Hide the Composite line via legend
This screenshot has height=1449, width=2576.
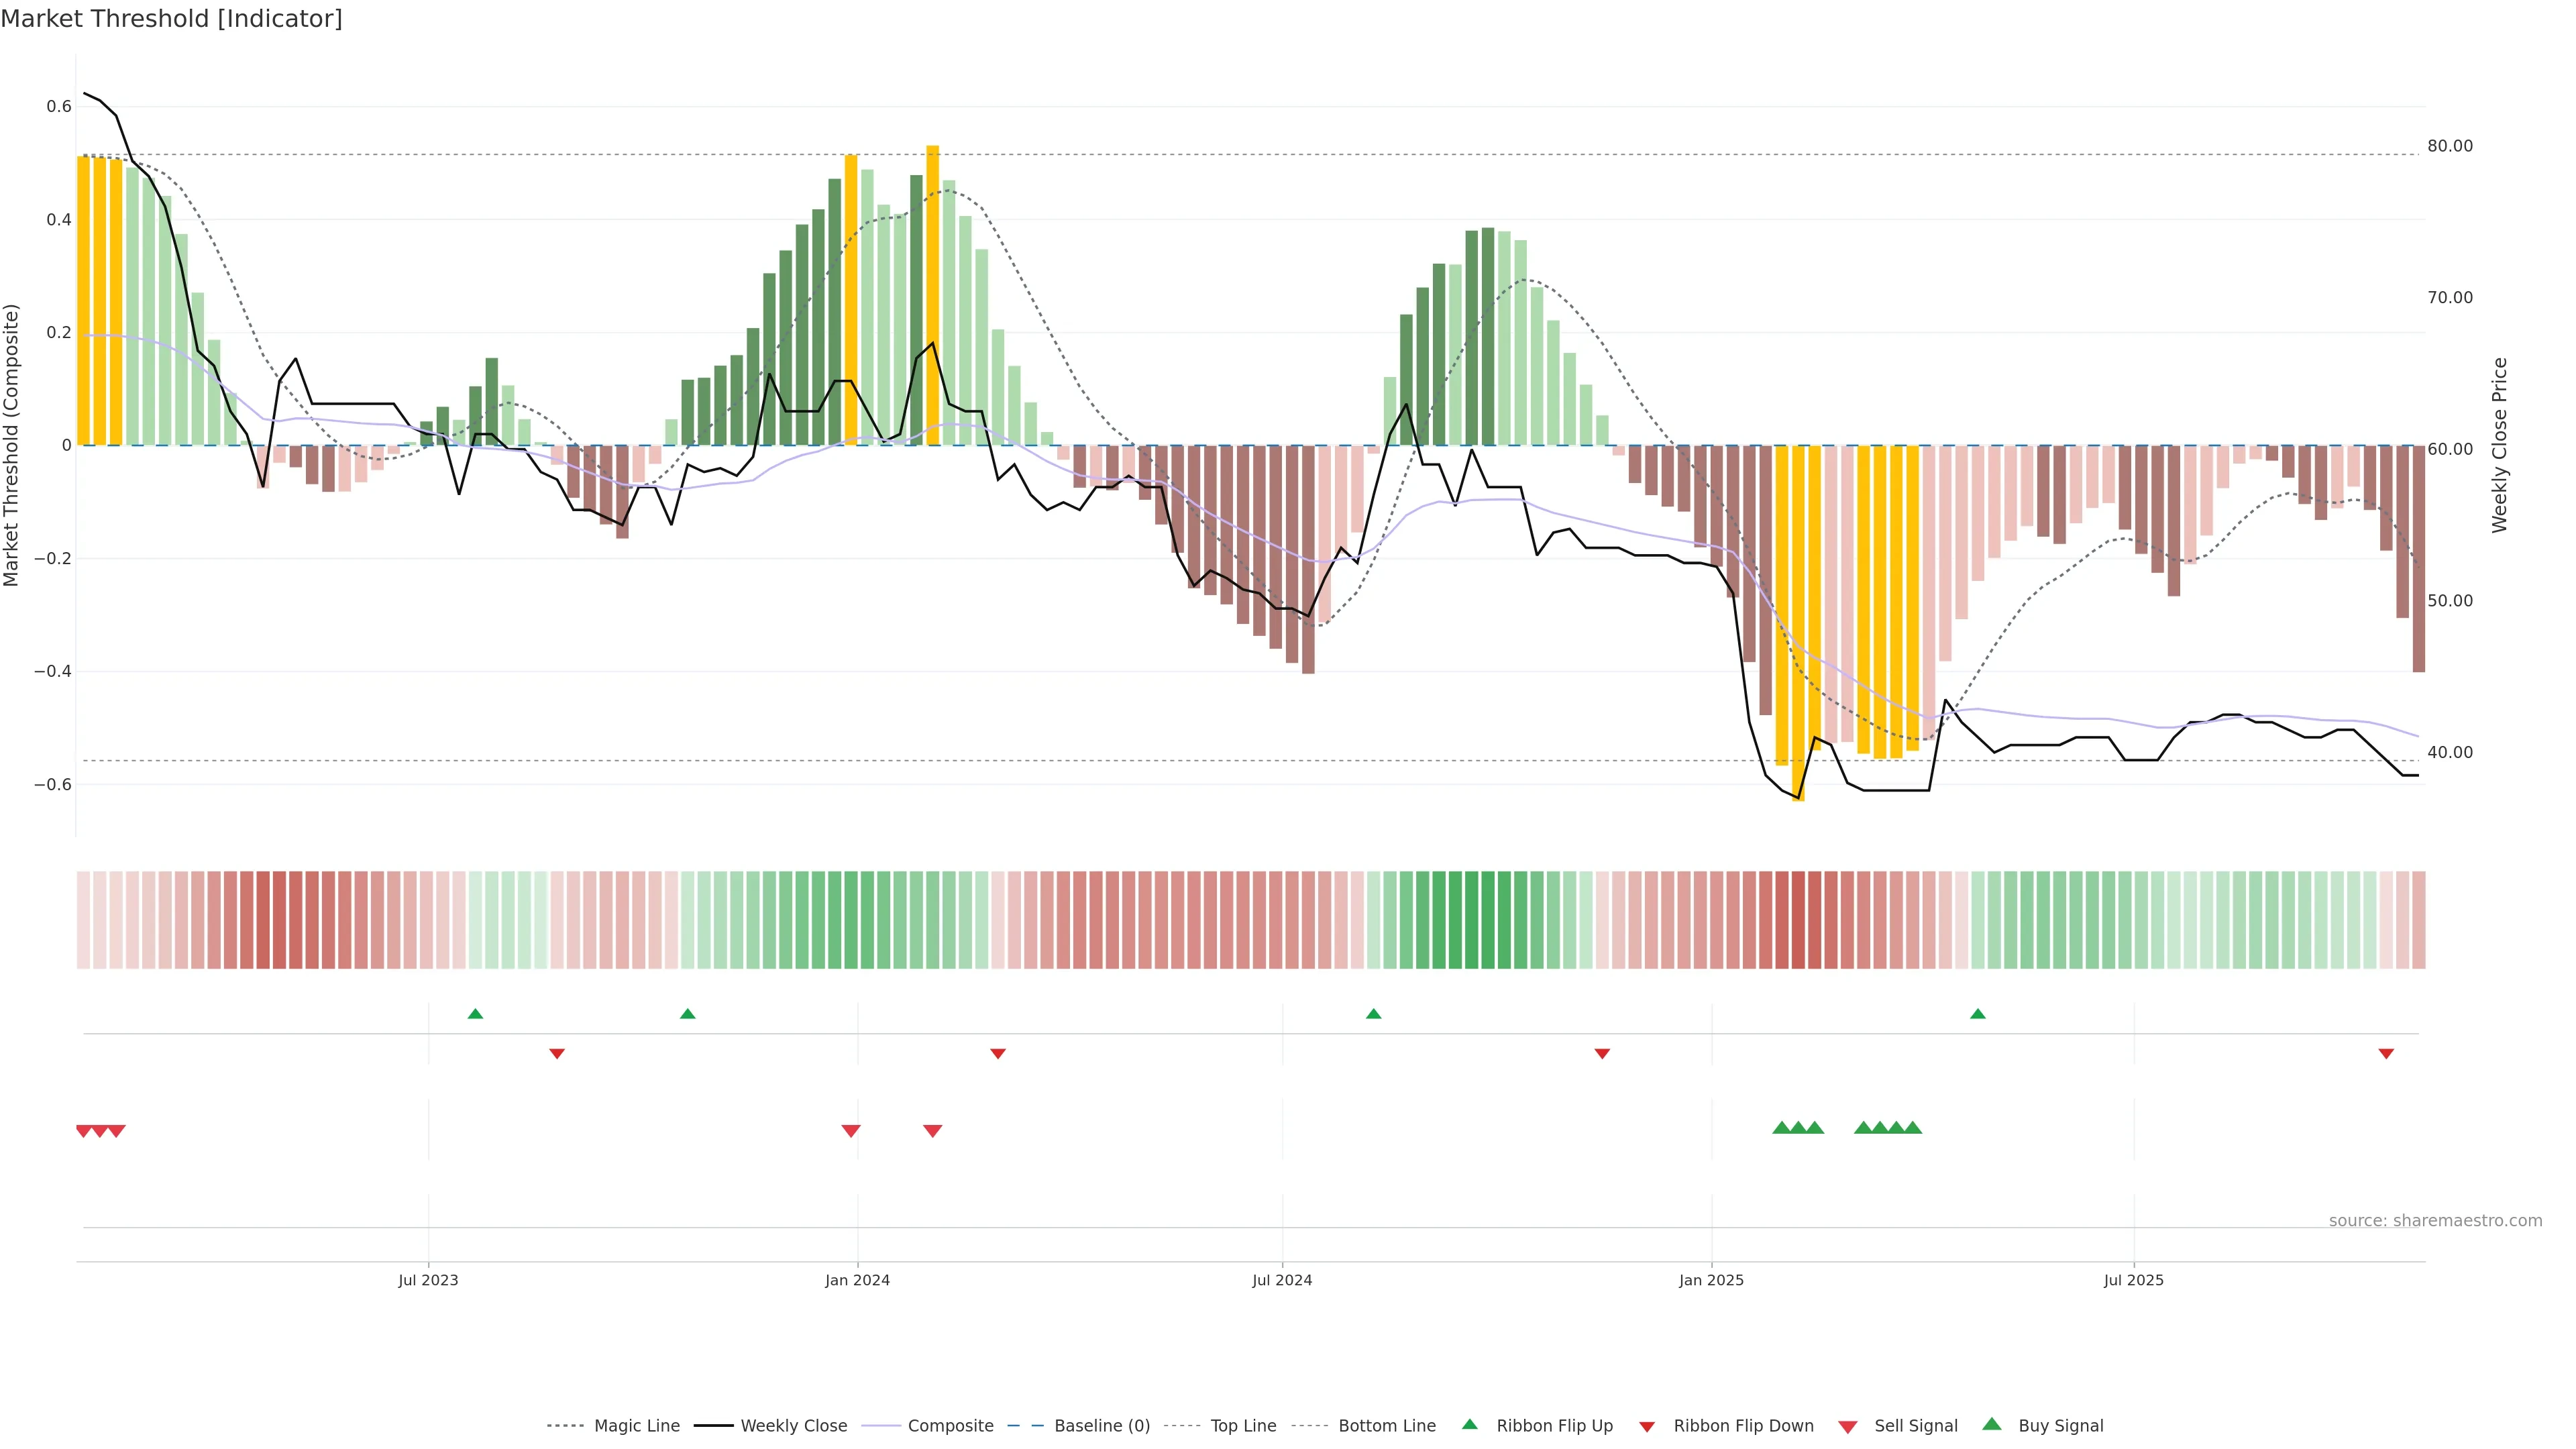click(x=950, y=1426)
